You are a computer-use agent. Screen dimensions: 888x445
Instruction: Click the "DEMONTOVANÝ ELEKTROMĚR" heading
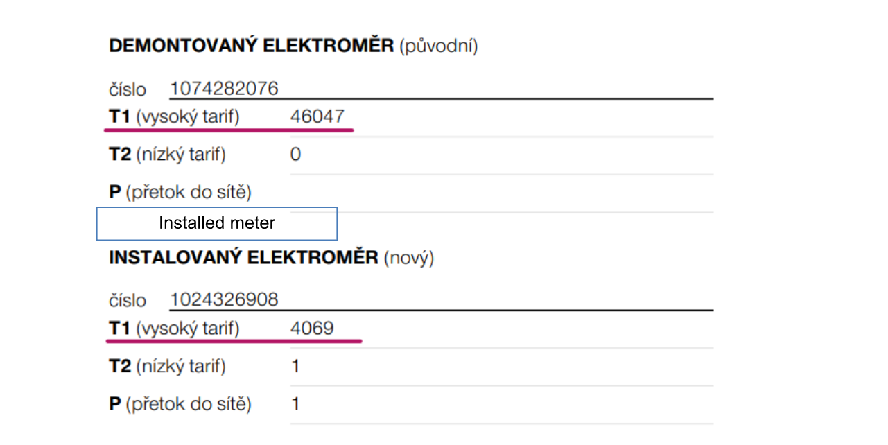(x=251, y=46)
